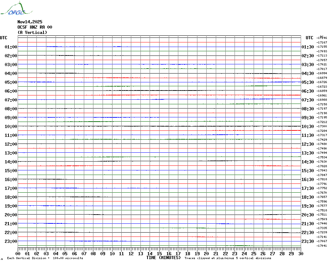Viewport: 329px width, 263px height.
Task: Click the minute 00 tick label on bottom axis
Action: (x=18, y=253)
